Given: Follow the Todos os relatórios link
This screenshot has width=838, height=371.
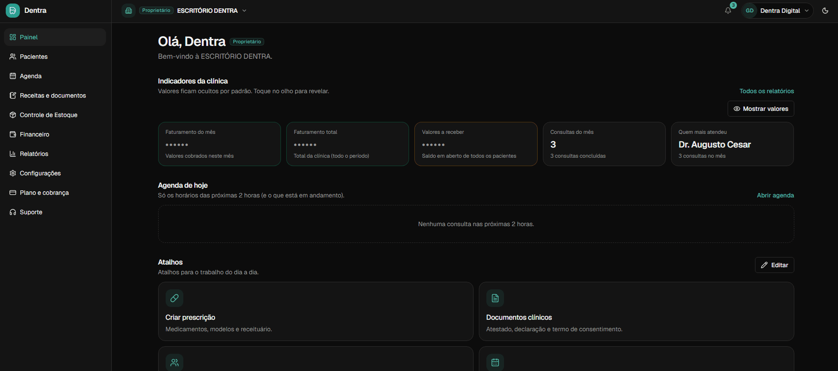Looking at the screenshot, I should click(x=767, y=91).
